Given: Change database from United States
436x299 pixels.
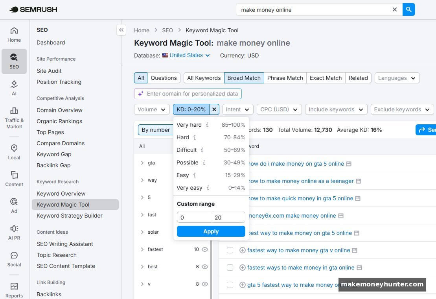Looking at the screenshot, I should tap(186, 55).
